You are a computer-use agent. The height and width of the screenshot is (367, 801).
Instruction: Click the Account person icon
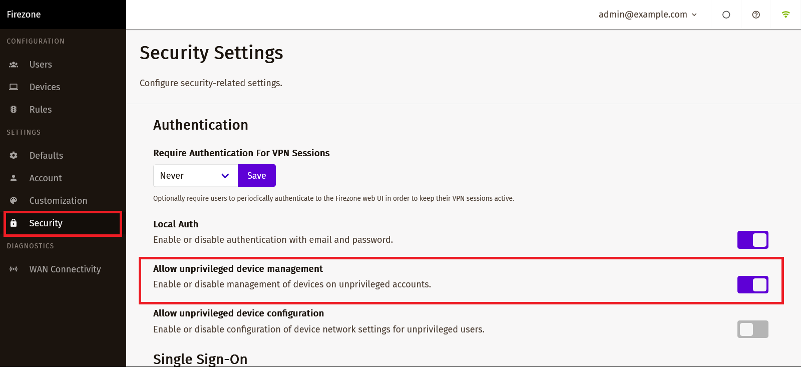pos(14,178)
